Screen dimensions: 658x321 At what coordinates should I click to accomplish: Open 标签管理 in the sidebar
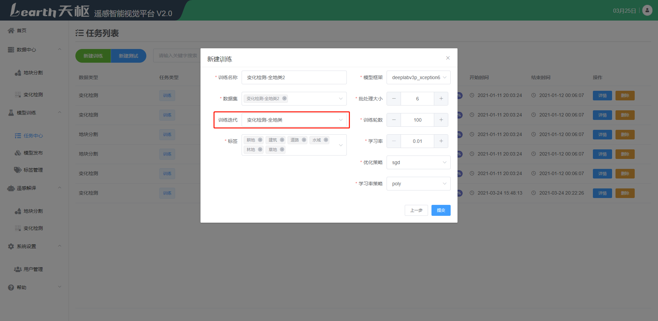pos(33,170)
